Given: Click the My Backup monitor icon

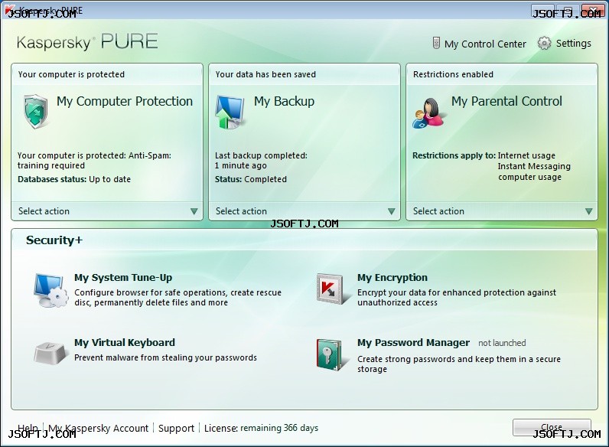Looking at the screenshot, I should pyautogui.click(x=230, y=112).
